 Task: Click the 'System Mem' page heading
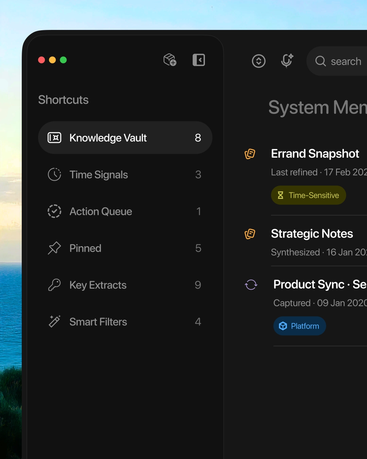click(318, 107)
